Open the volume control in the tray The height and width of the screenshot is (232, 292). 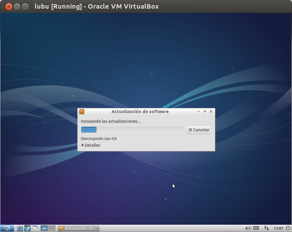(248, 228)
